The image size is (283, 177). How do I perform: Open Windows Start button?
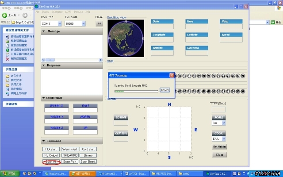(x=10, y=174)
